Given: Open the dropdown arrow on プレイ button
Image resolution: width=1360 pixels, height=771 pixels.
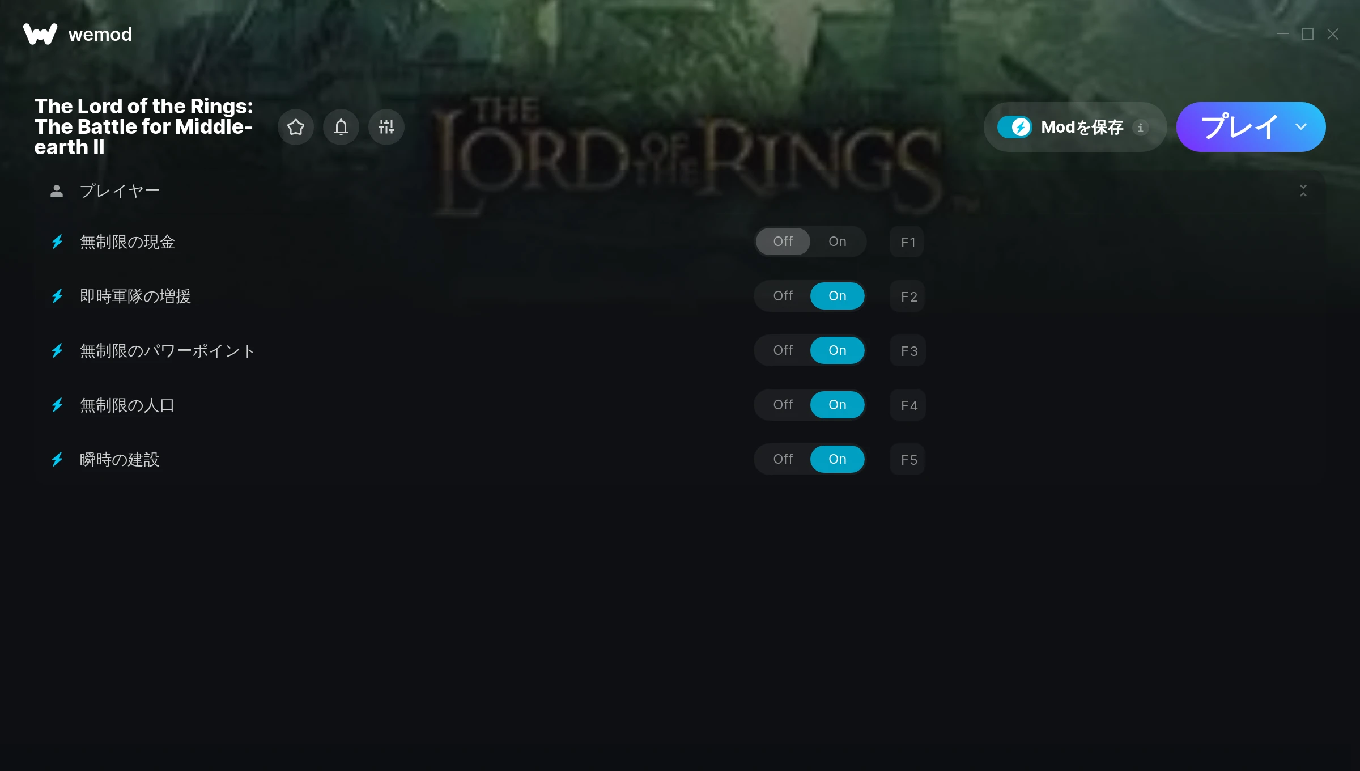Looking at the screenshot, I should (x=1301, y=127).
